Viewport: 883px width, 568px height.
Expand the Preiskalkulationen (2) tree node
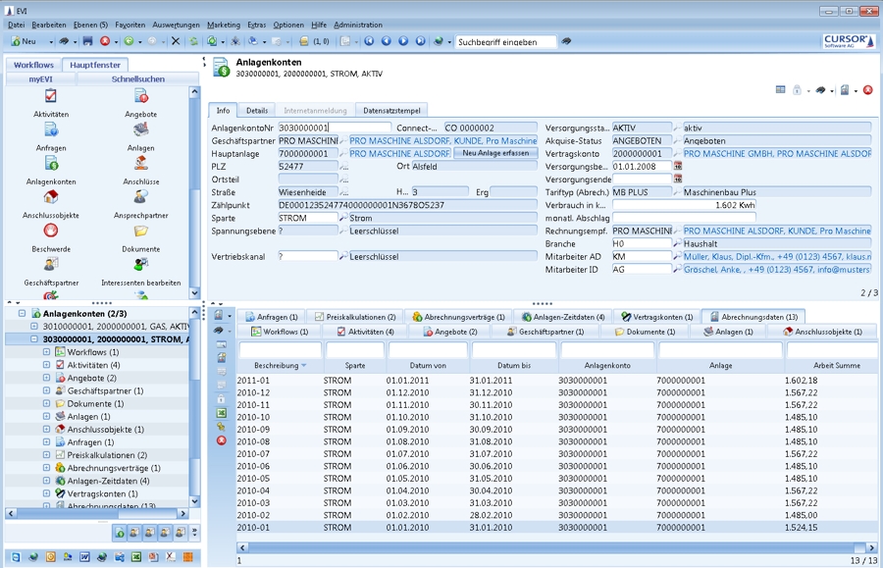coord(46,455)
